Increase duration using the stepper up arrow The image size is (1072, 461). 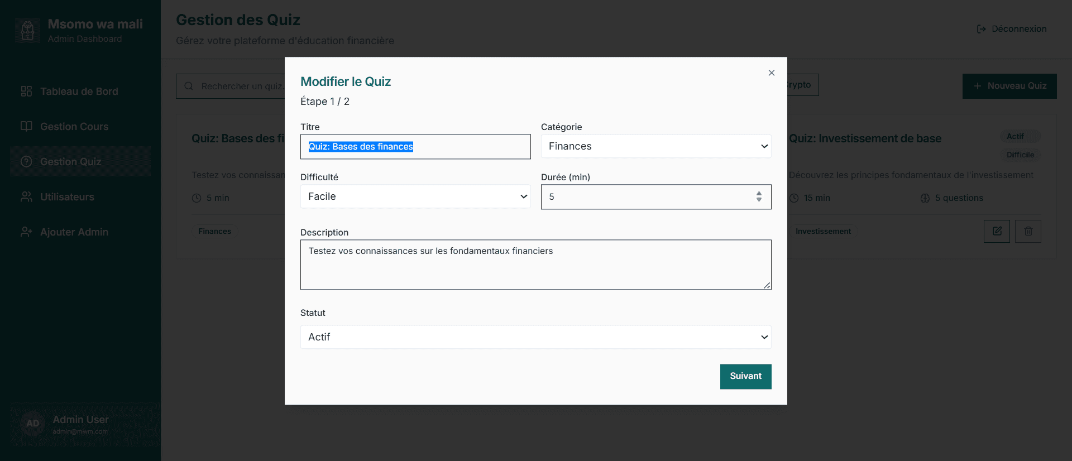pos(759,193)
